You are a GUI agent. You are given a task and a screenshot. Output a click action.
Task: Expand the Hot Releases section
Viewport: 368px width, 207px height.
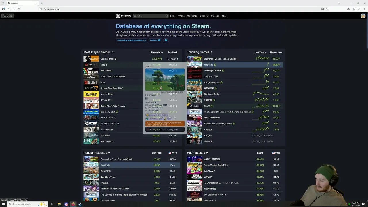[197, 153]
